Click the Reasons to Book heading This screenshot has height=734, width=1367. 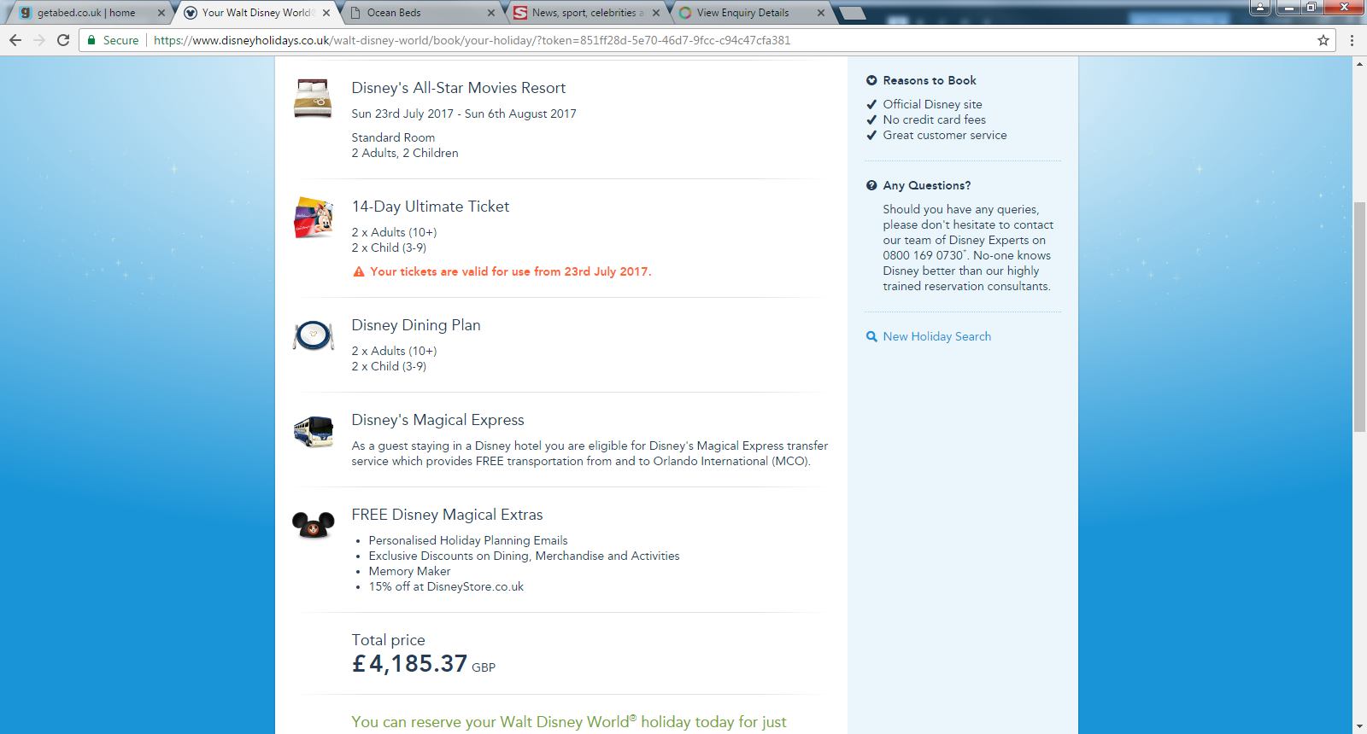[x=930, y=80]
